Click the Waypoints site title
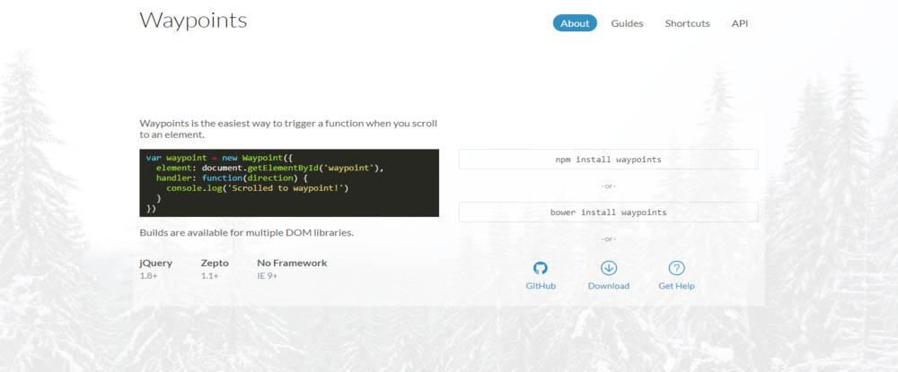This screenshot has width=898, height=372. tap(193, 20)
